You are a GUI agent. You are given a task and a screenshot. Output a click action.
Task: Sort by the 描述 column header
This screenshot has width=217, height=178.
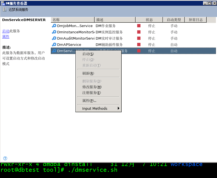[115, 20]
